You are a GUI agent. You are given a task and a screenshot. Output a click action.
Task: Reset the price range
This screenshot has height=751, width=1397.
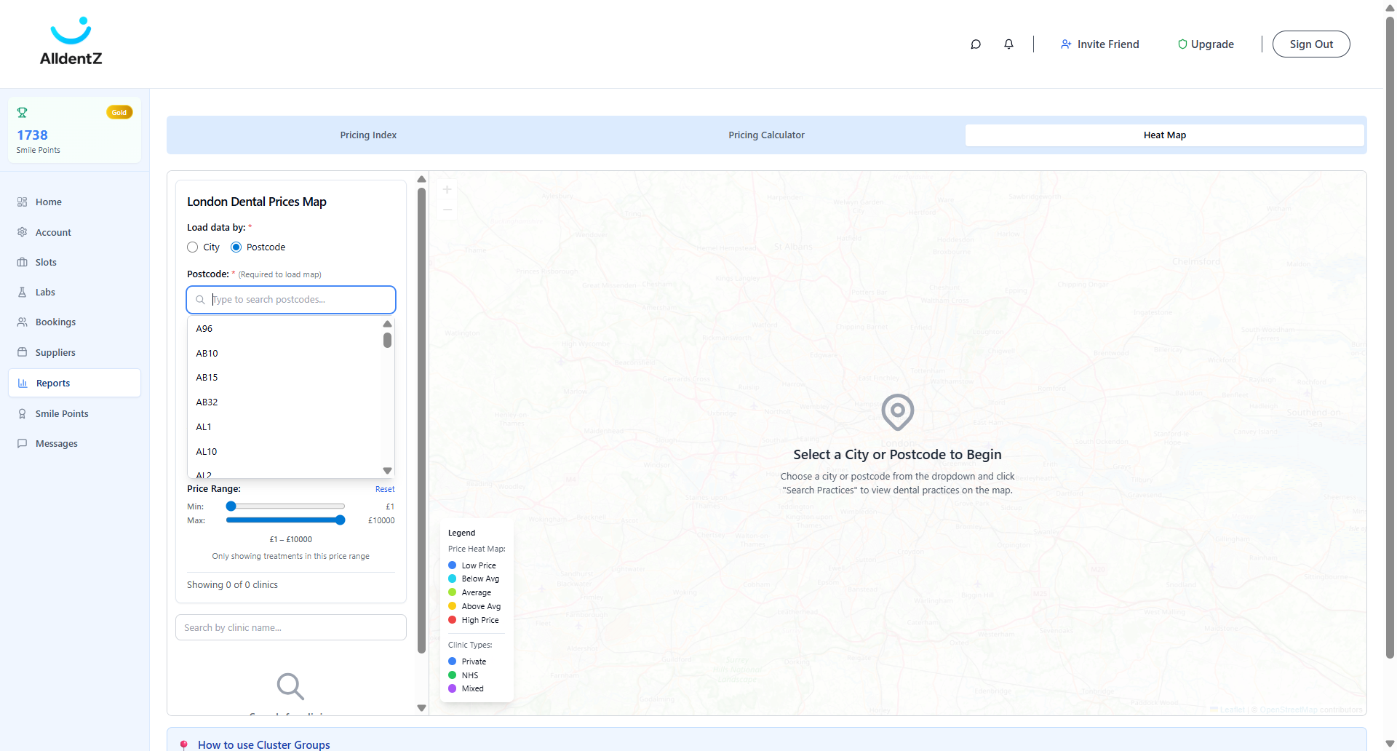[x=385, y=489]
